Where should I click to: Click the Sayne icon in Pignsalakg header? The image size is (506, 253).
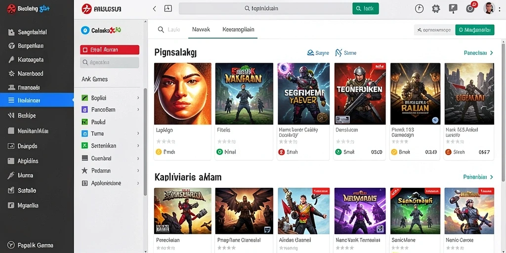[310, 53]
